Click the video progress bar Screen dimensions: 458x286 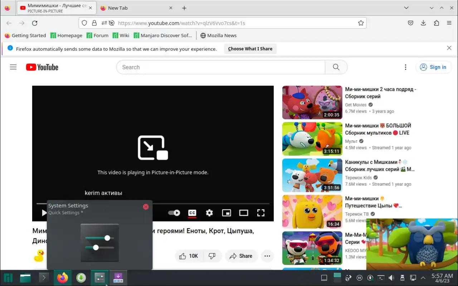[x=153, y=204]
